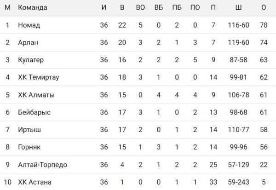The image size is (276, 190).
Task: Click the Горняк team name
Action: pyautogui.click(x=29, y=147)
